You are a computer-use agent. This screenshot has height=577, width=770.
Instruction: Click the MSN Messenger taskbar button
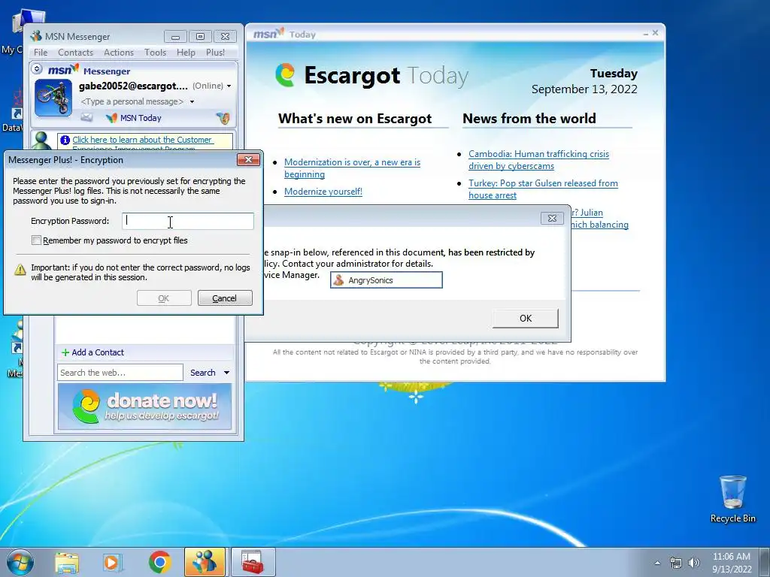[x=205, y=562]
